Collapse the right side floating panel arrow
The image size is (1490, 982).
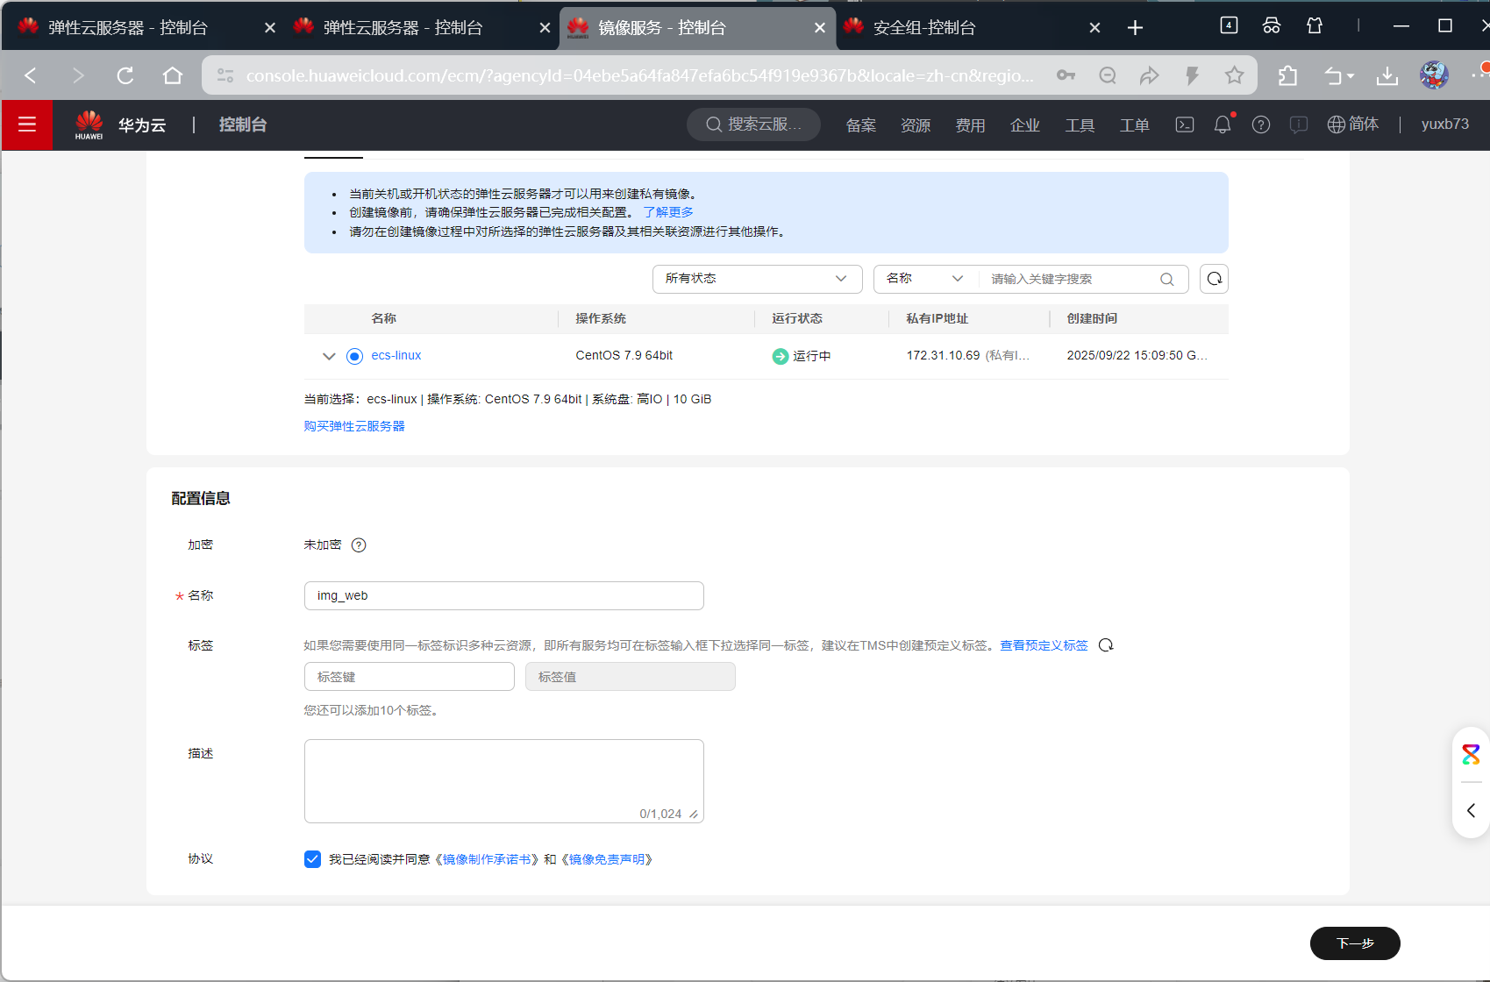[x=1471, y=810]
